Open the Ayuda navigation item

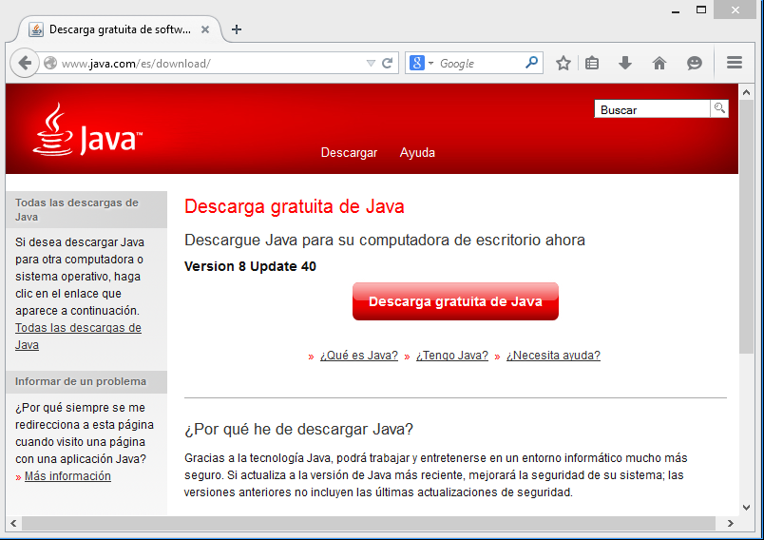(417, 152)
